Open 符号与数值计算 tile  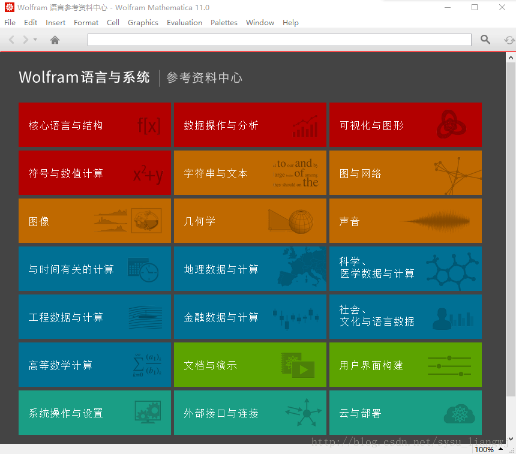tap(95, 173)
